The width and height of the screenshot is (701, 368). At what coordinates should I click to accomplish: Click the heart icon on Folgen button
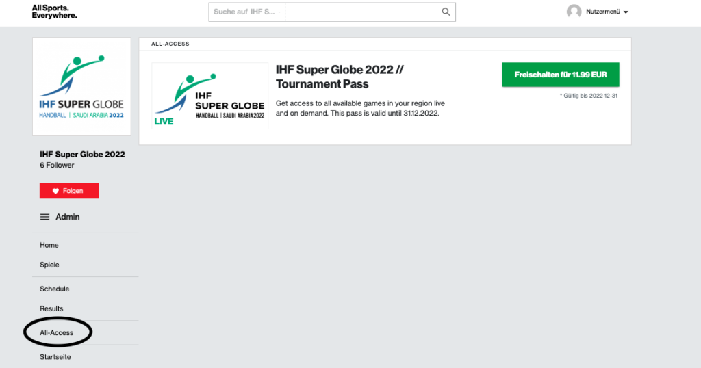click(x=55, y=191)
